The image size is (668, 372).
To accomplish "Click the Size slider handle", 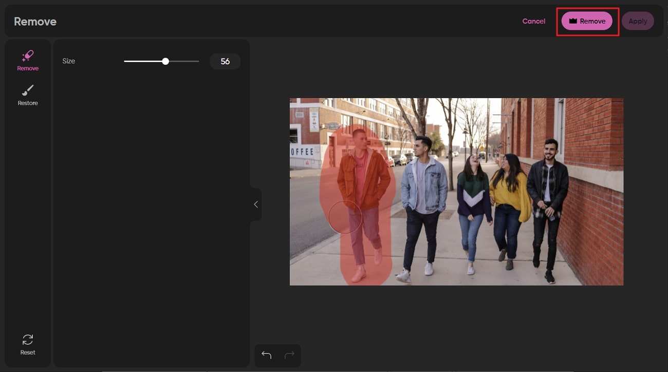I will pos(165,61).
